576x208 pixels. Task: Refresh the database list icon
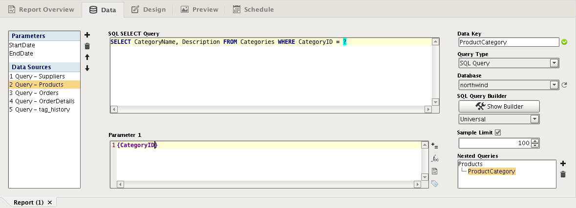click(564, 85)
